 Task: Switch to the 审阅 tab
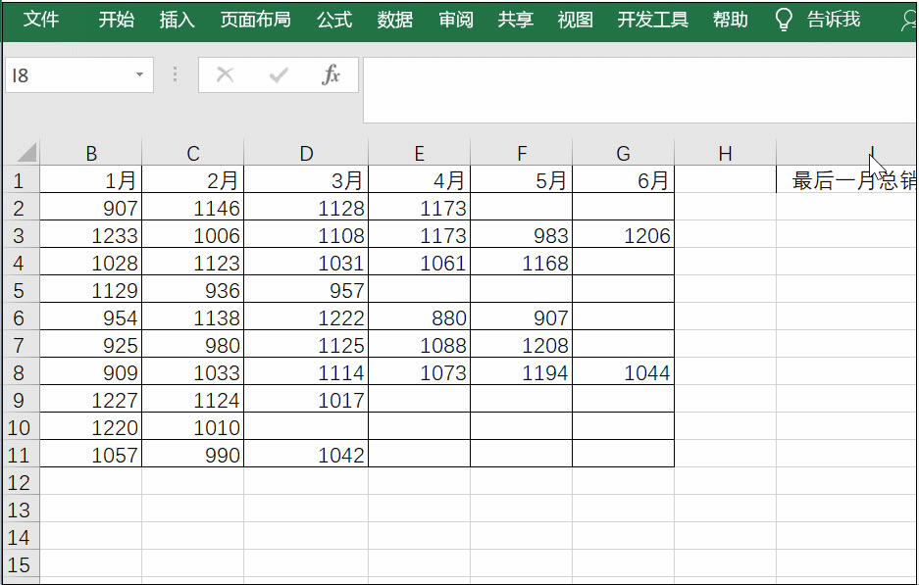click(x=455, y=19)
